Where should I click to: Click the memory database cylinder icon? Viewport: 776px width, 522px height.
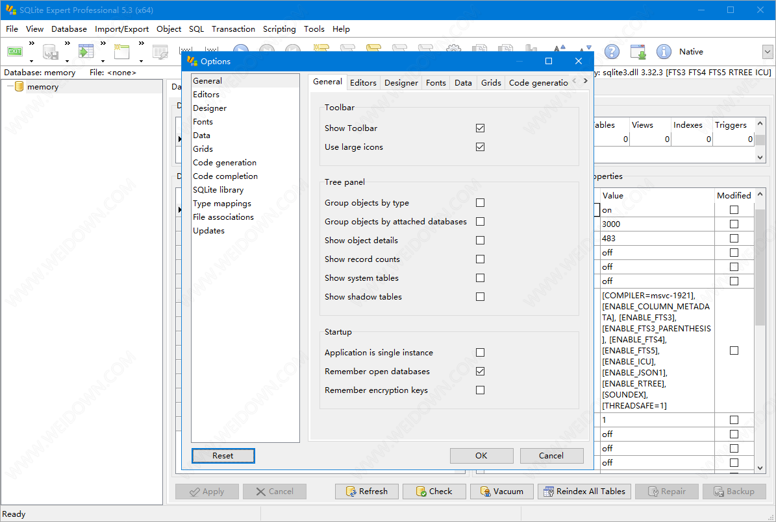tap(19, 86)
